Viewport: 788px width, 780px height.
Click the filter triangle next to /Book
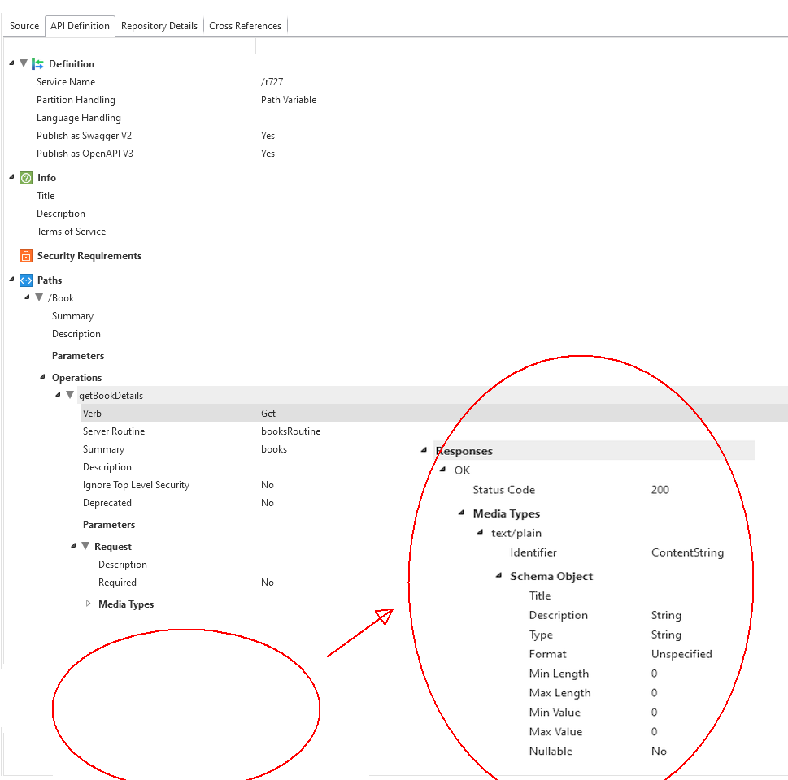[x=39, y=298]
